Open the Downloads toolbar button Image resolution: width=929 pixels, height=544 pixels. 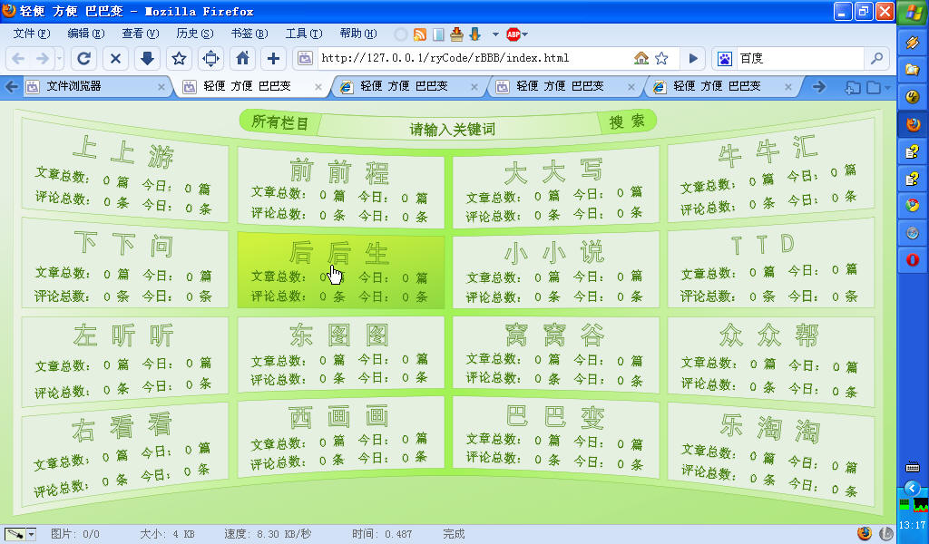click(x=148, y=58)
